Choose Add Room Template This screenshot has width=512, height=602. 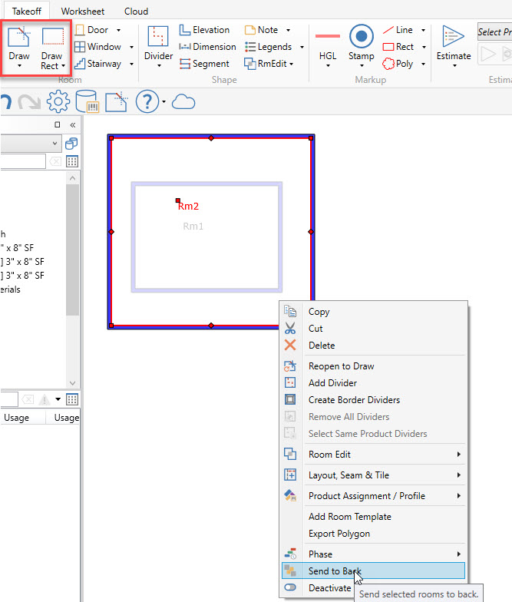tap(374, 517)
